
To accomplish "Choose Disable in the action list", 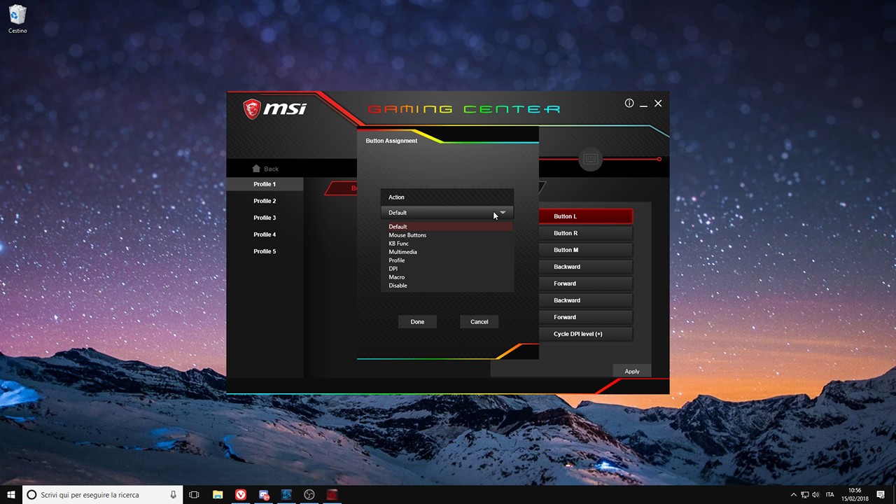I will click(447, 286).
